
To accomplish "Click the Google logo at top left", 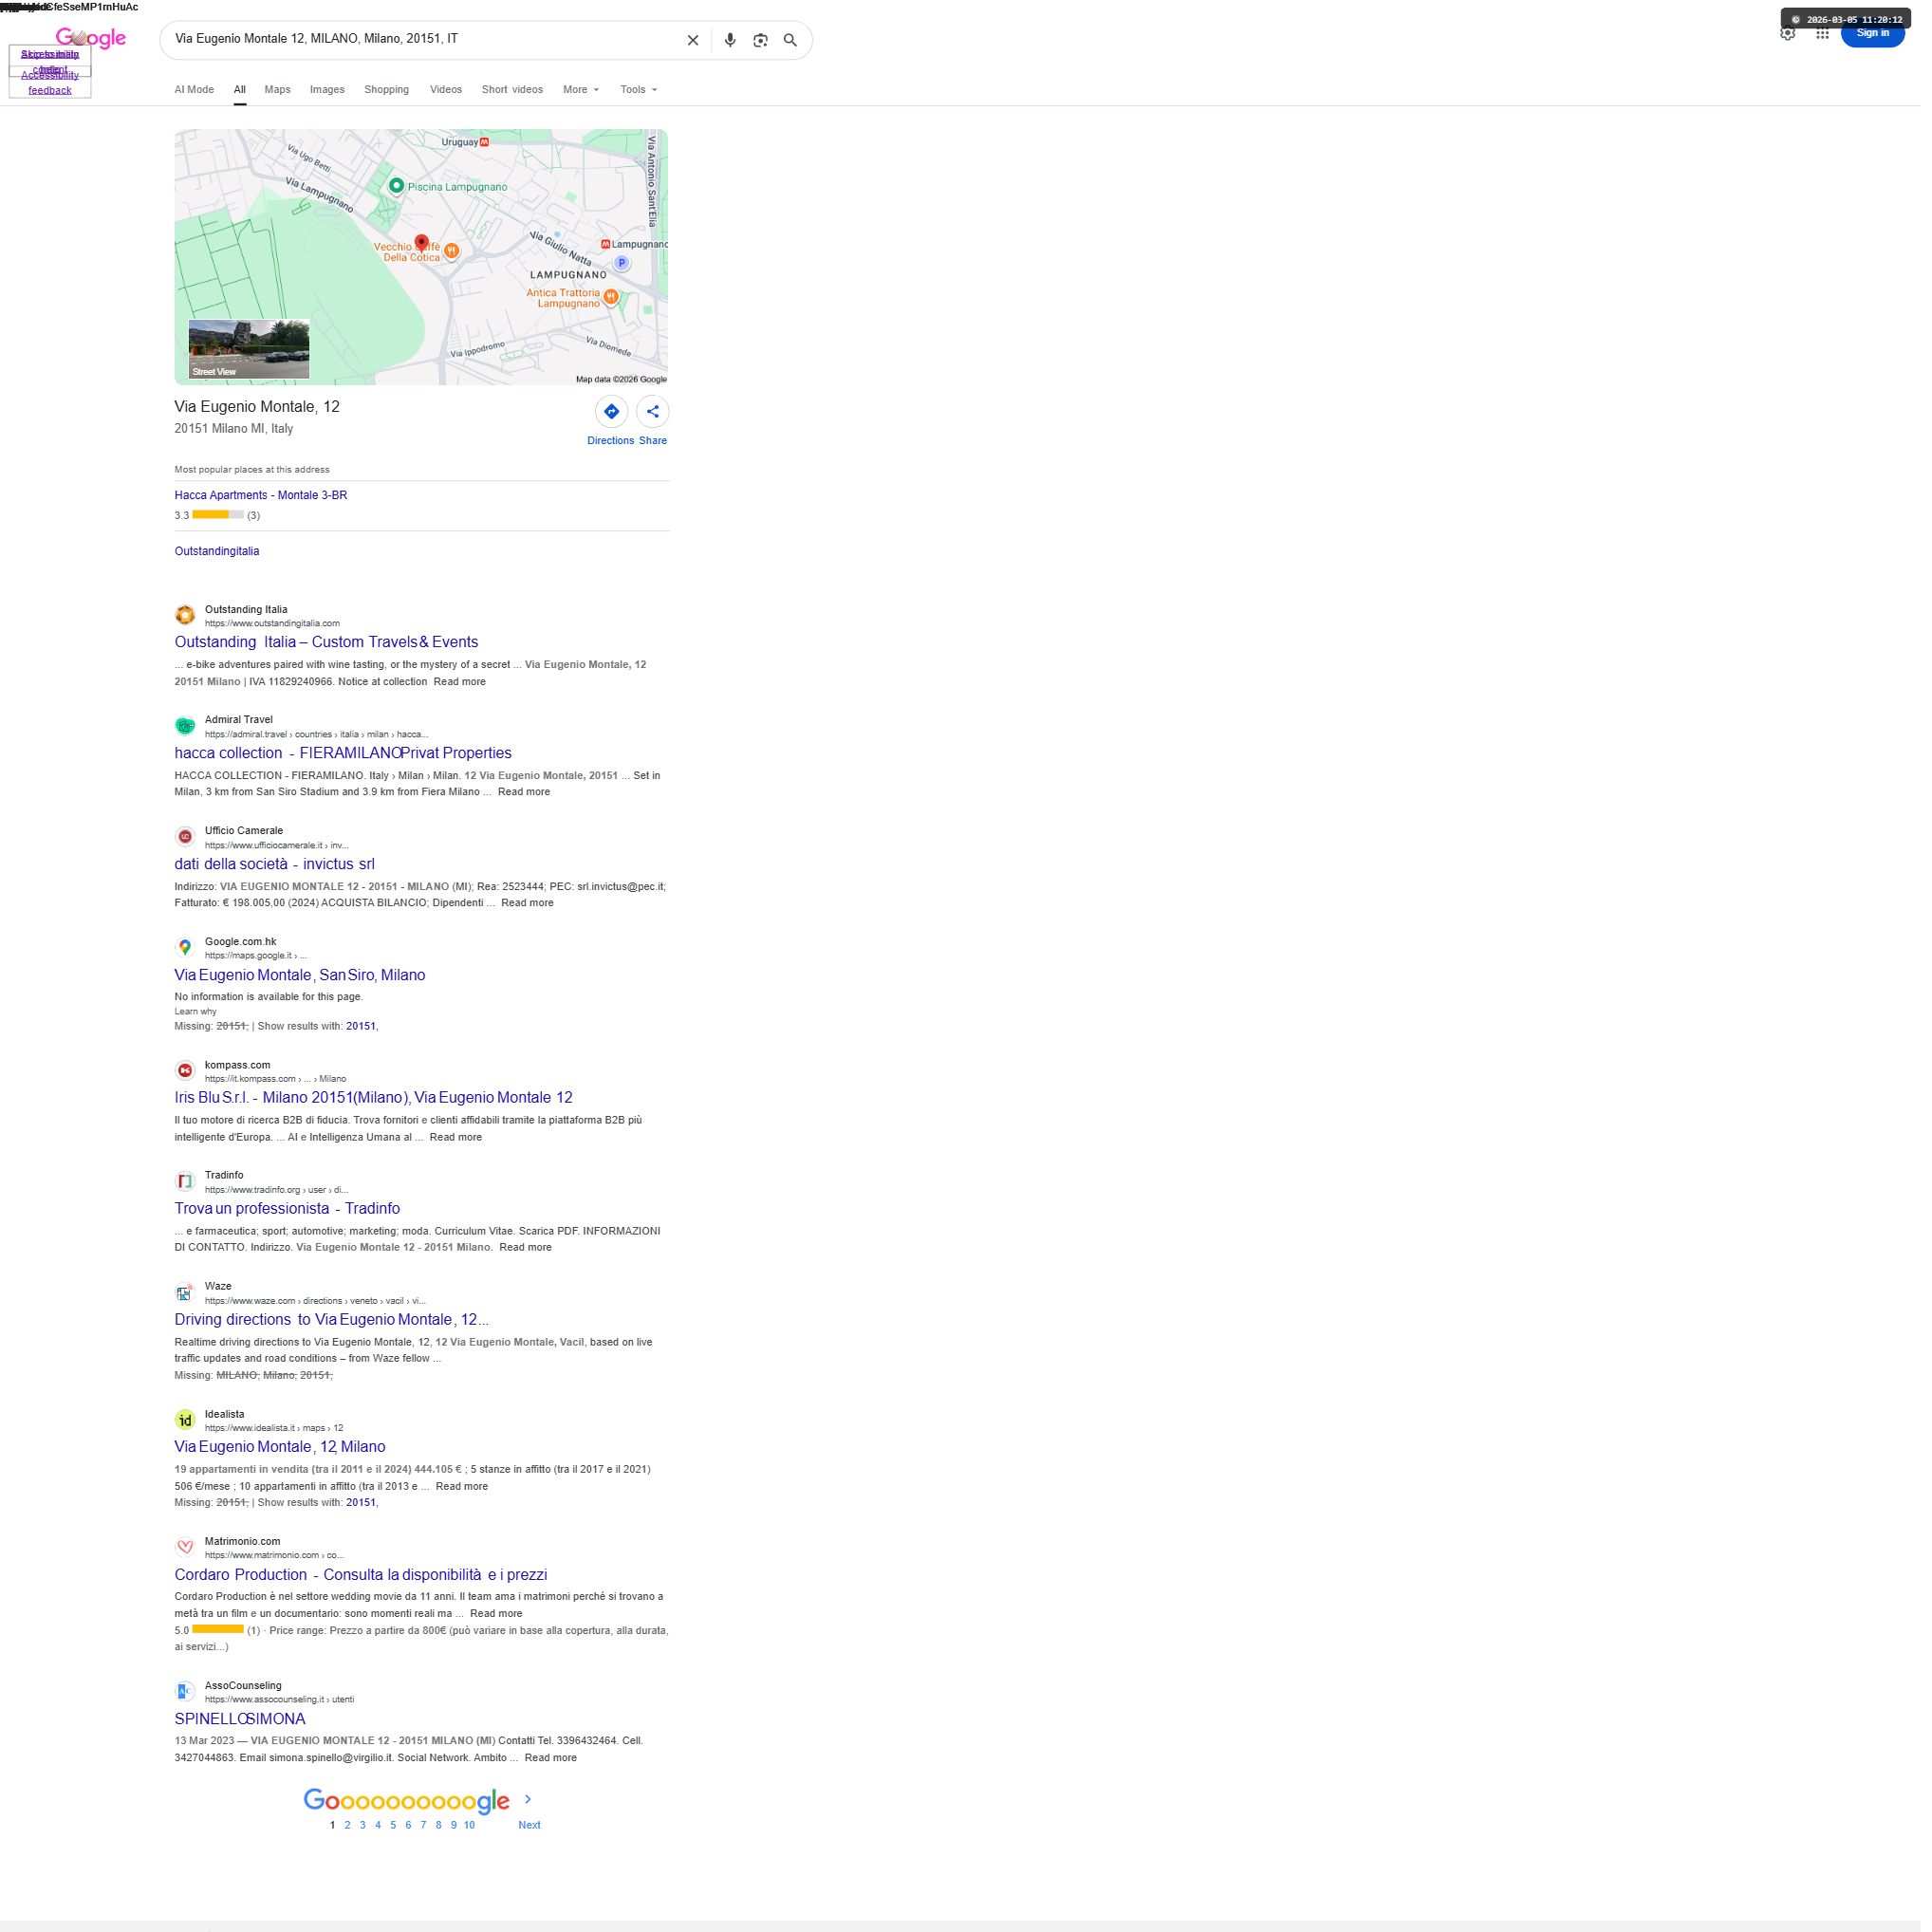I will (91, 38).
